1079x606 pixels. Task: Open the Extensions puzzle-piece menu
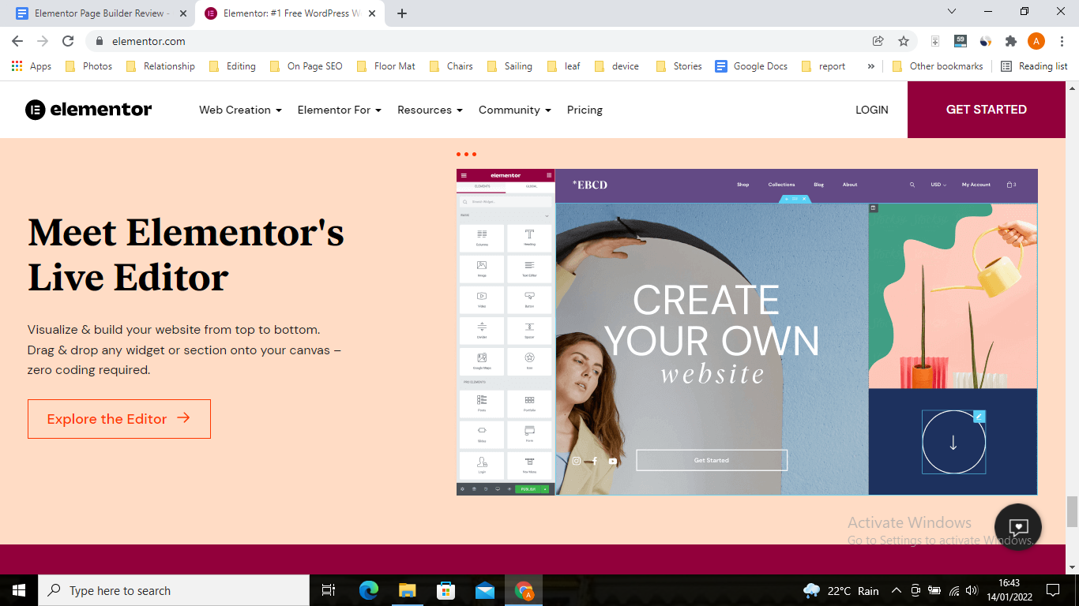pos(1010,41)
